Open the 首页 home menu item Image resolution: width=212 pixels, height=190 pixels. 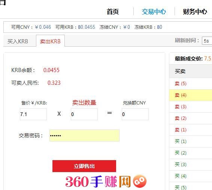tap(113, 12)
